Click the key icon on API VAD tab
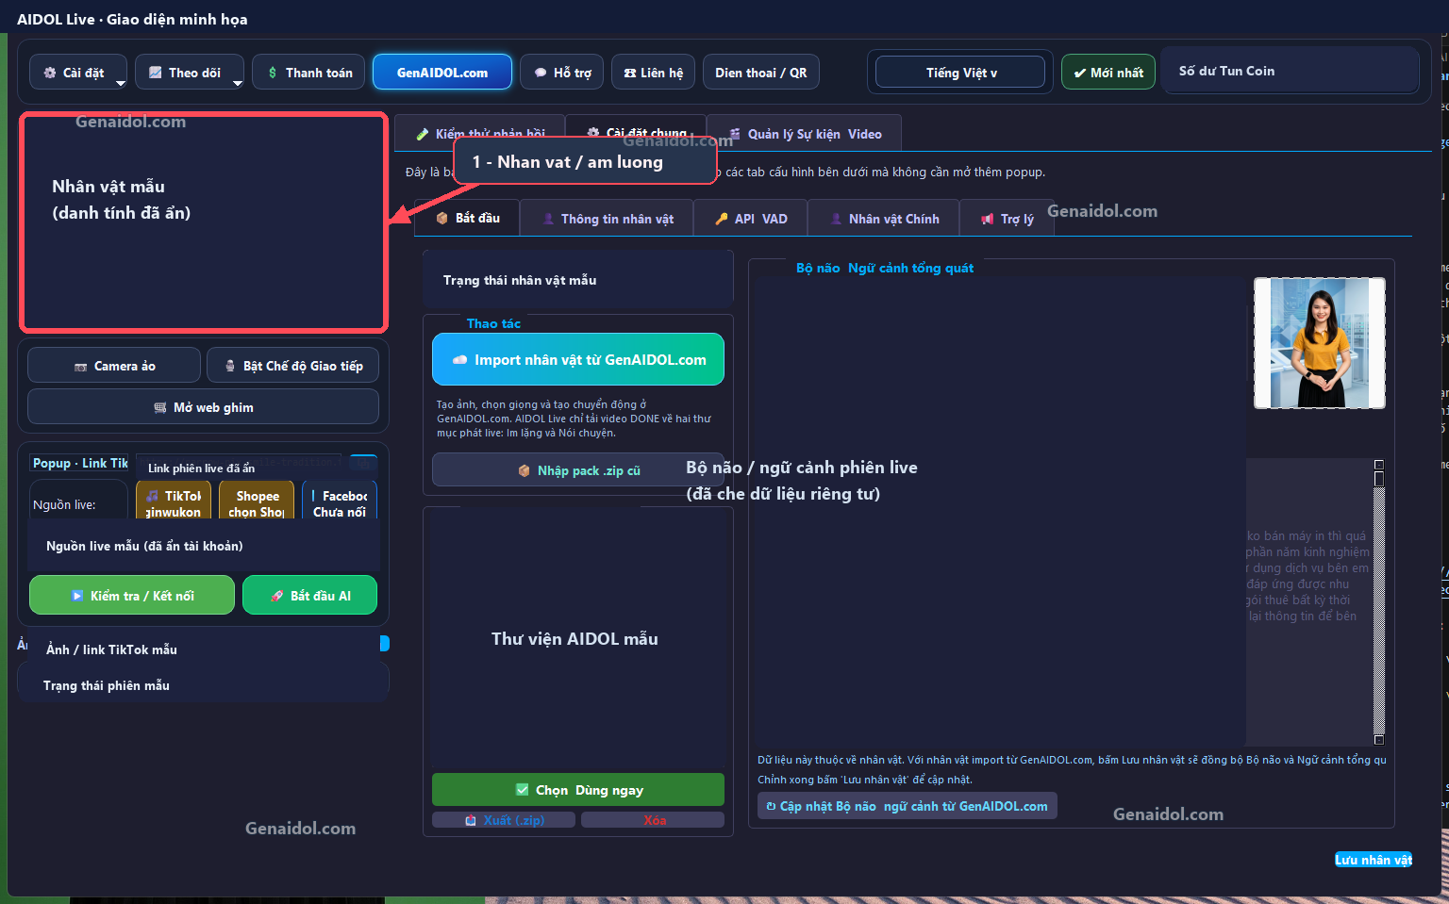 pyautogui.click(x=722, y=219)
